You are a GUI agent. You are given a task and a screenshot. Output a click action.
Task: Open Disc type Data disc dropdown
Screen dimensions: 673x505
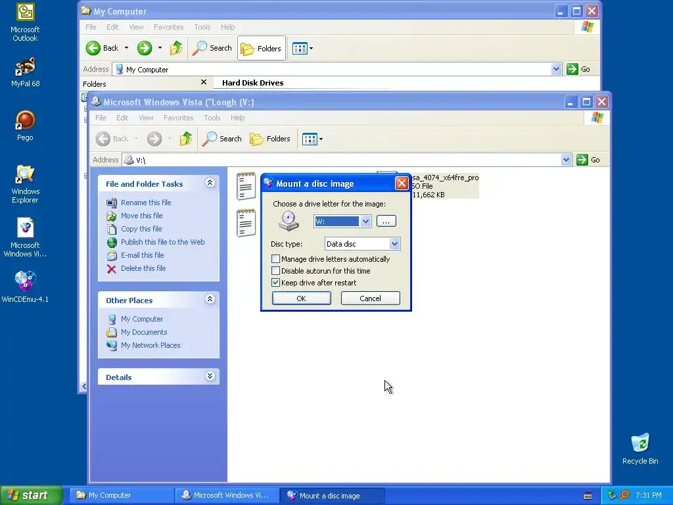pyautogui.click(x=394, y=244)
